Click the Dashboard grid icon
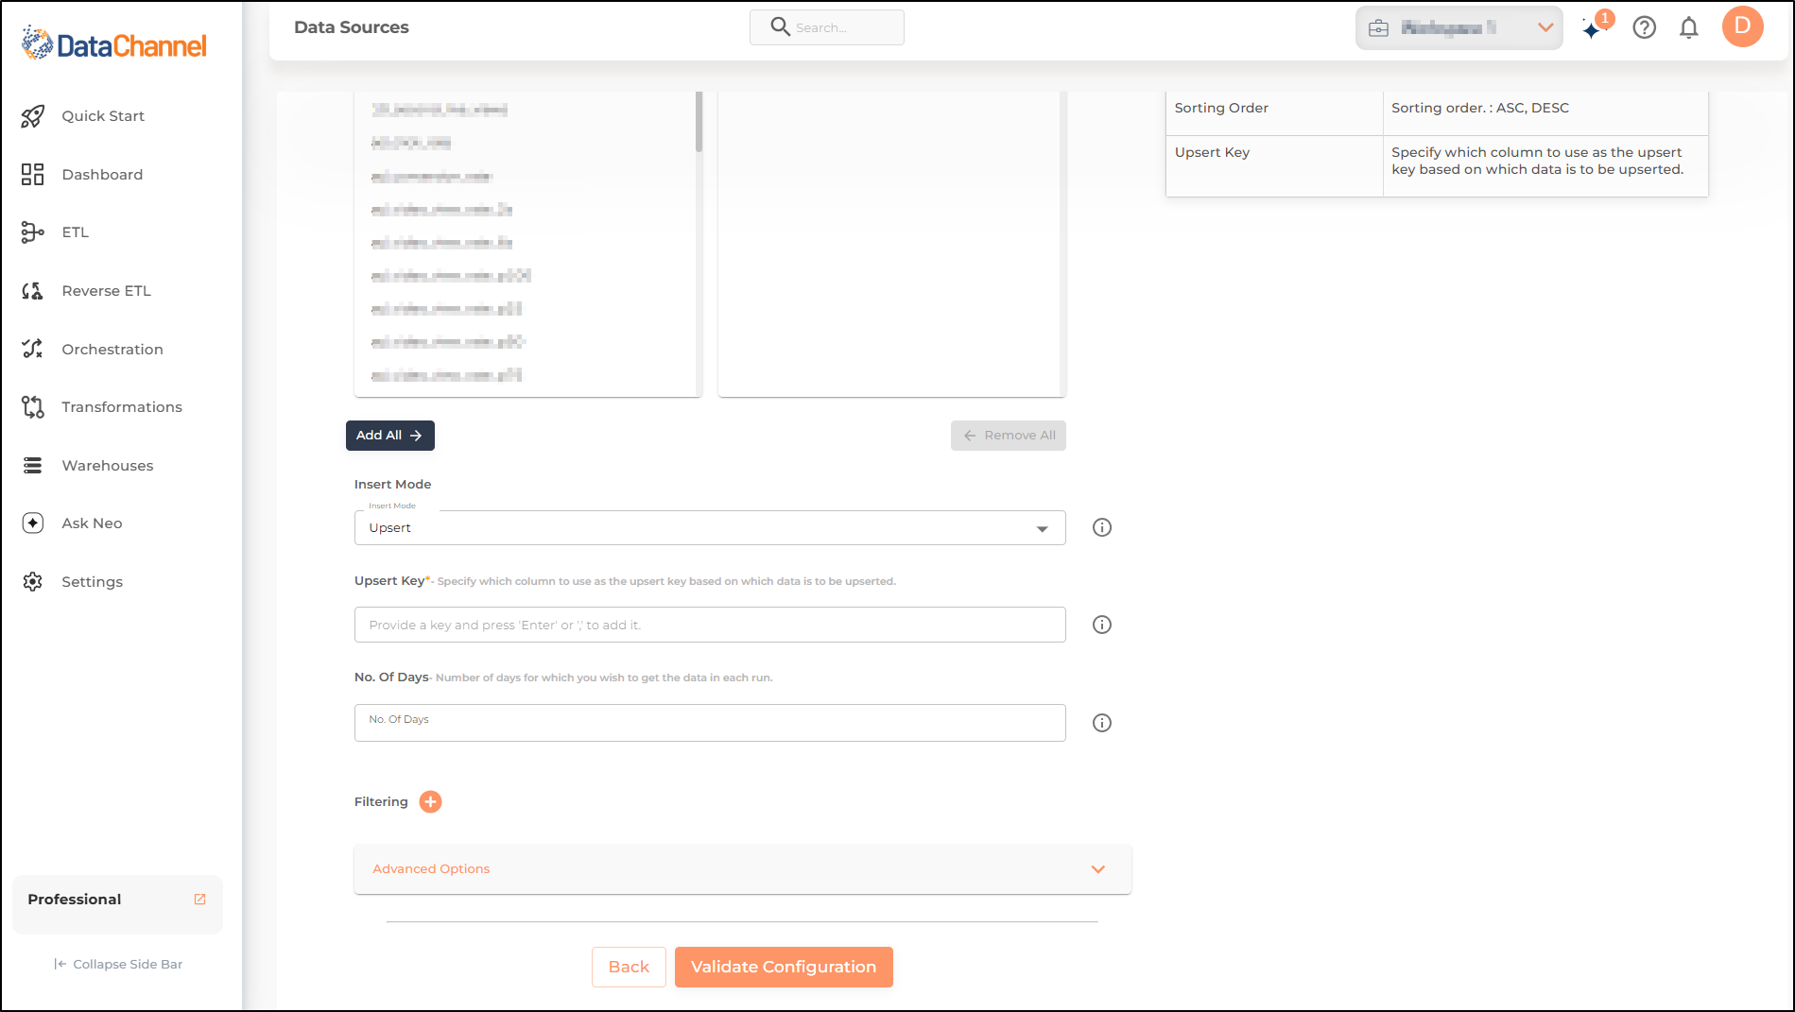1795x1012 pixels. point(33,174)
